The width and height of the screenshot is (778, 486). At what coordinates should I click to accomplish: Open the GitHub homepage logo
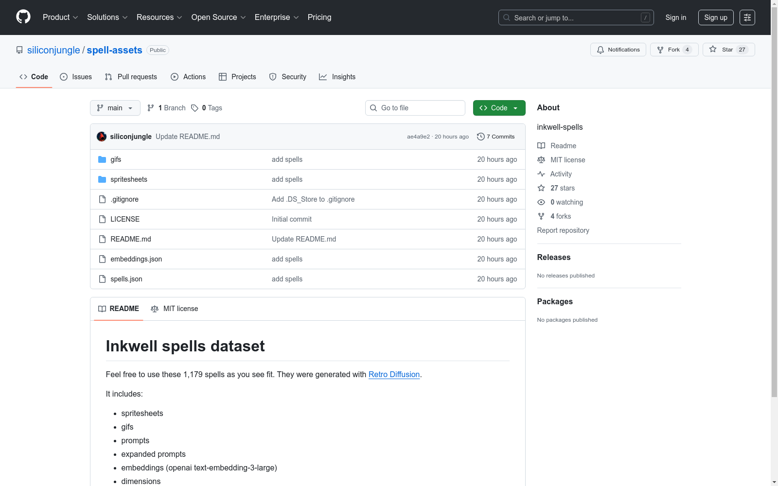click(x=23, y=17)
